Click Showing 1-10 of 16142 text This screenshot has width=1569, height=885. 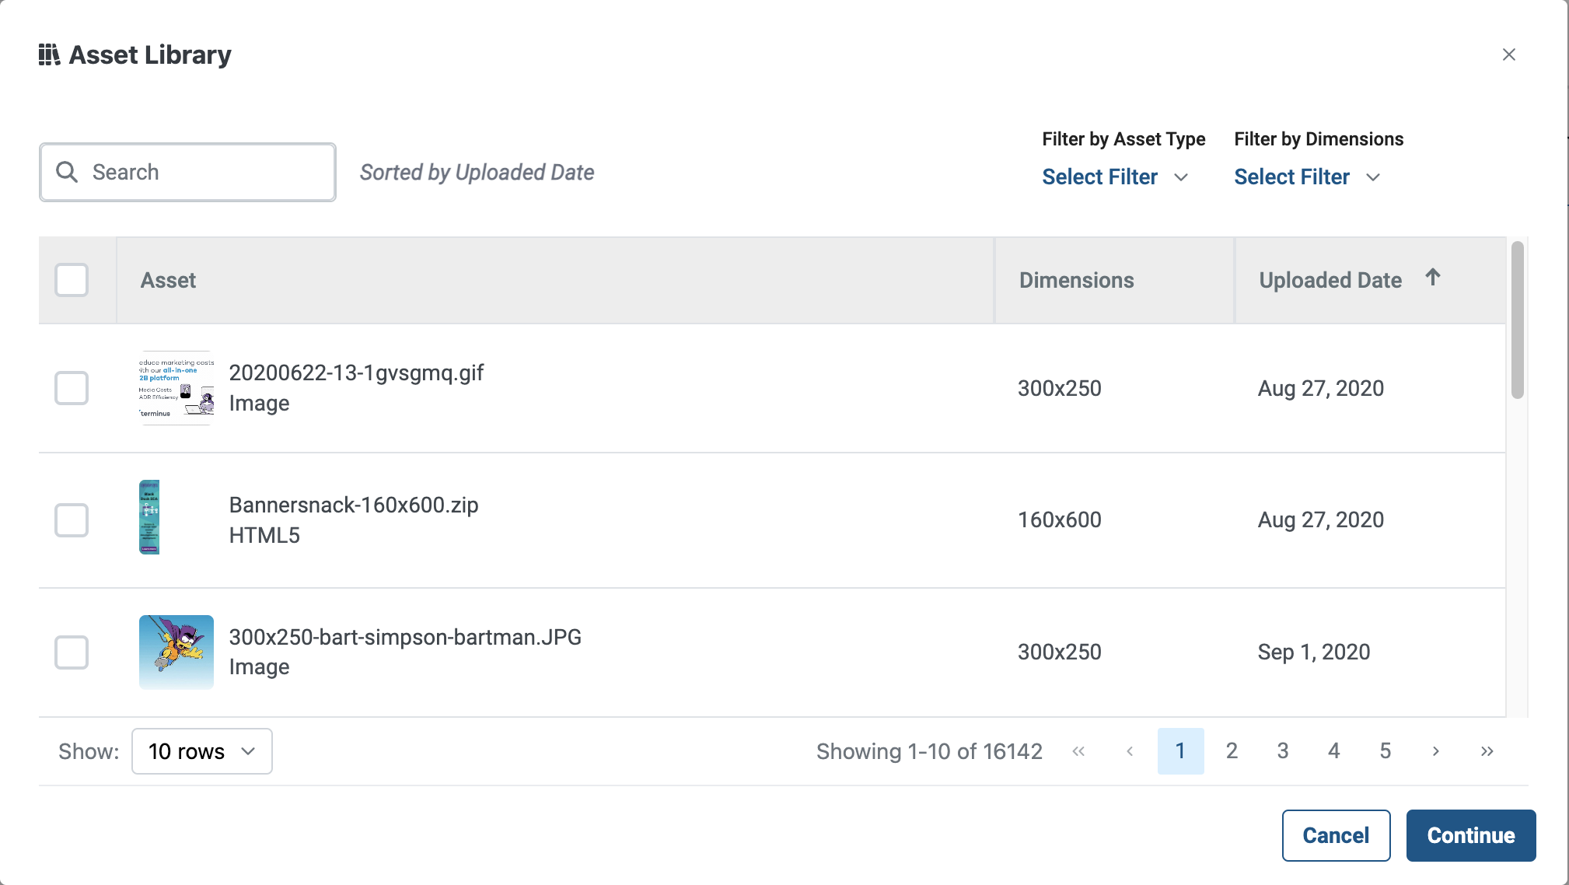pyautogui.click(x=929, y=751)
